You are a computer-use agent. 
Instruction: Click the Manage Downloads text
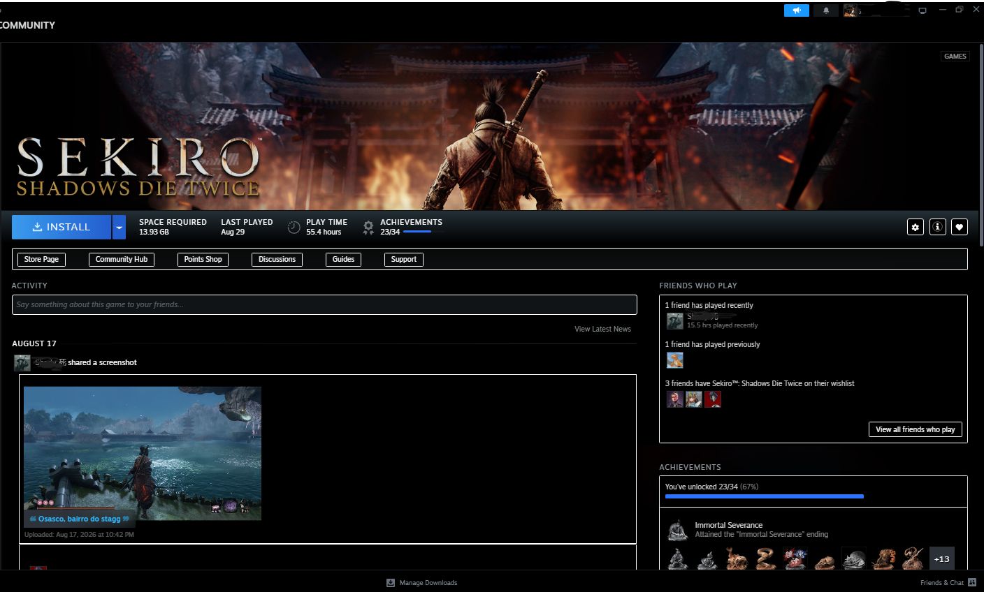point(428,582)
